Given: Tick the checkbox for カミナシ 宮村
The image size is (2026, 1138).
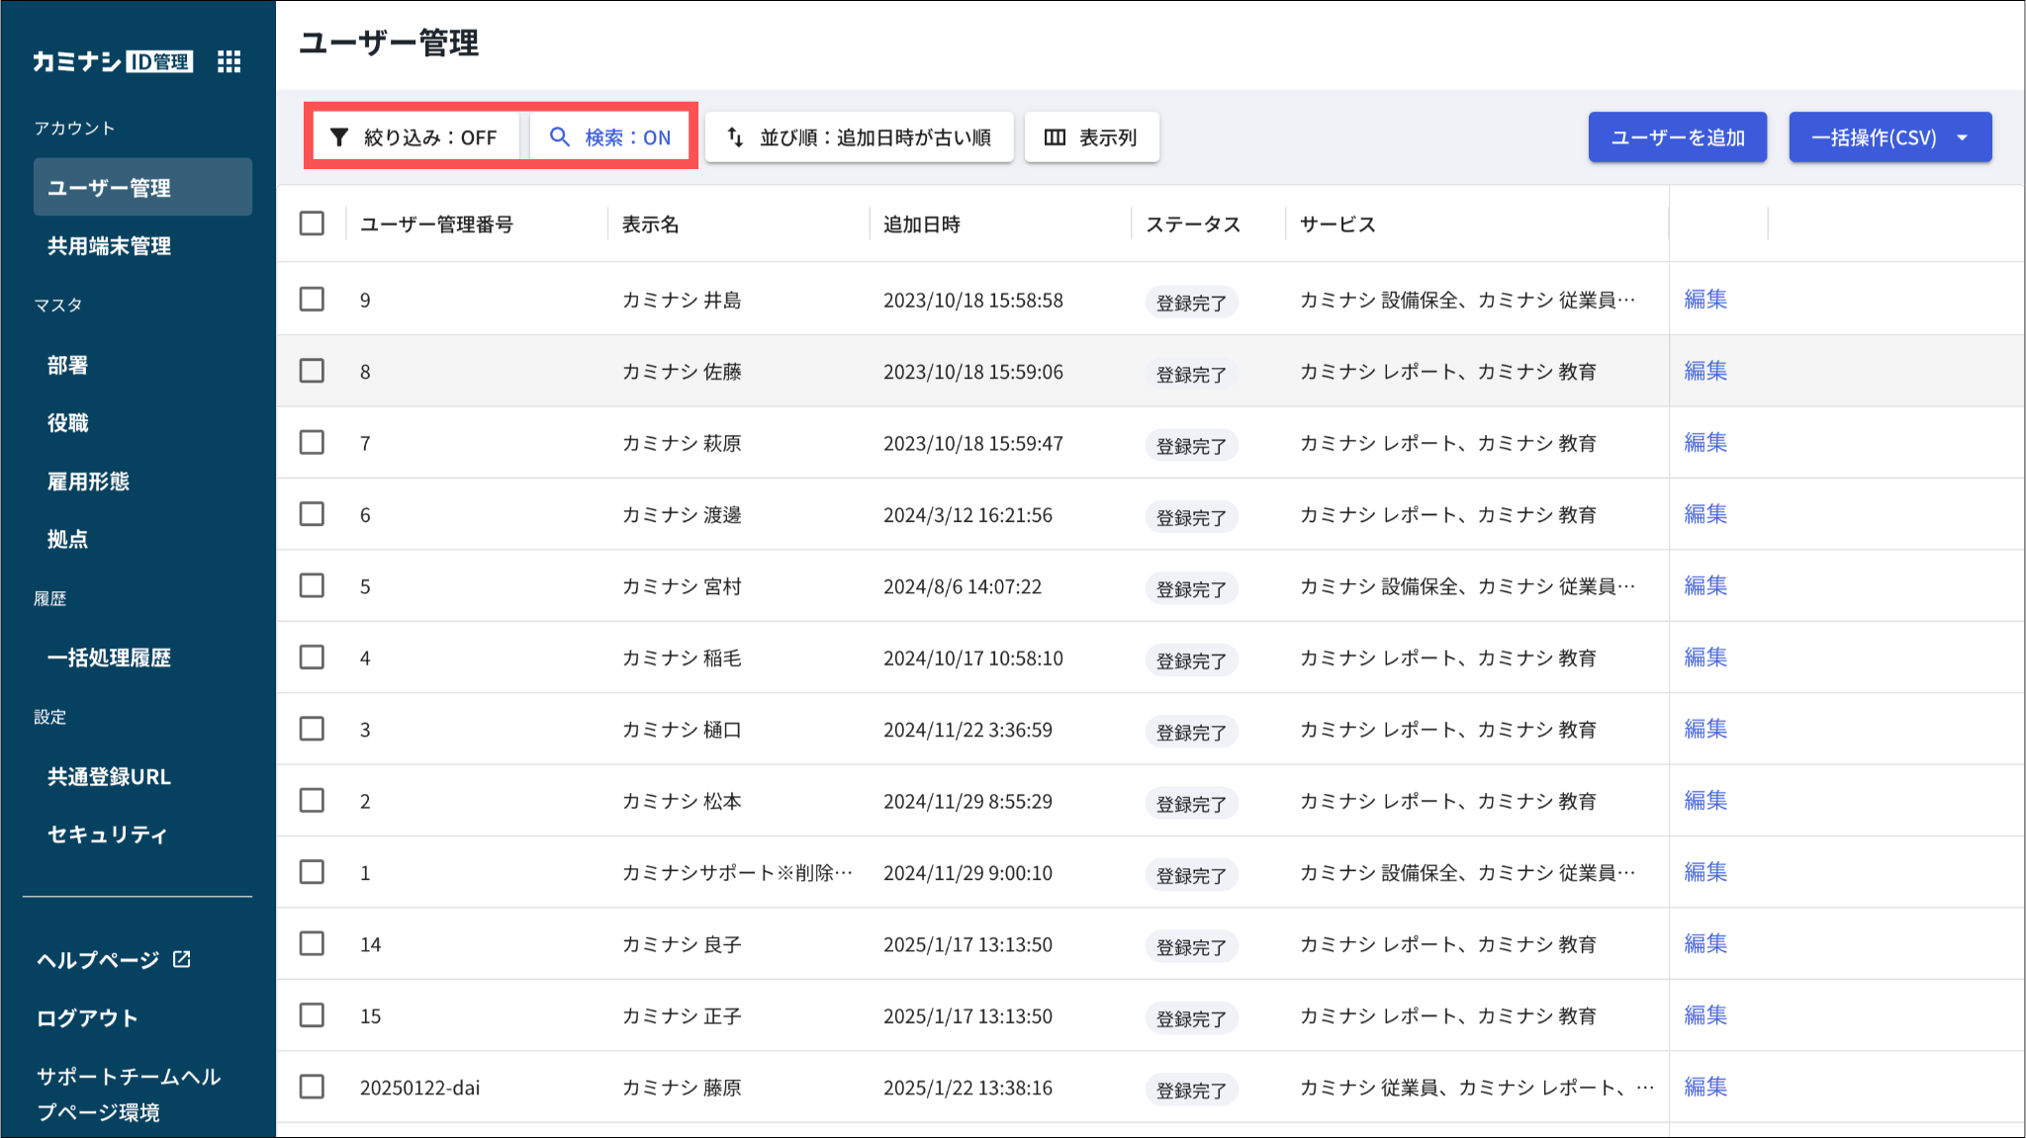Looking at the screenshot, I should coord(312,585).
